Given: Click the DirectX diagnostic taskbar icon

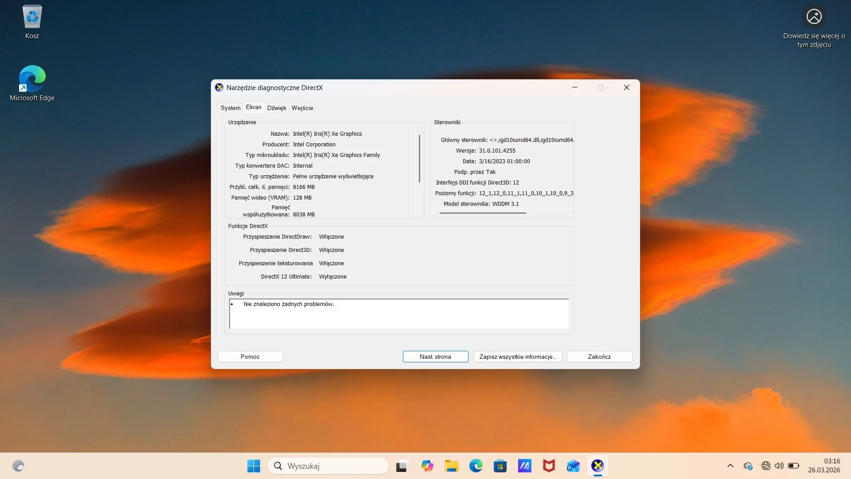Looking at the screenshot, I should click(597, 466).
